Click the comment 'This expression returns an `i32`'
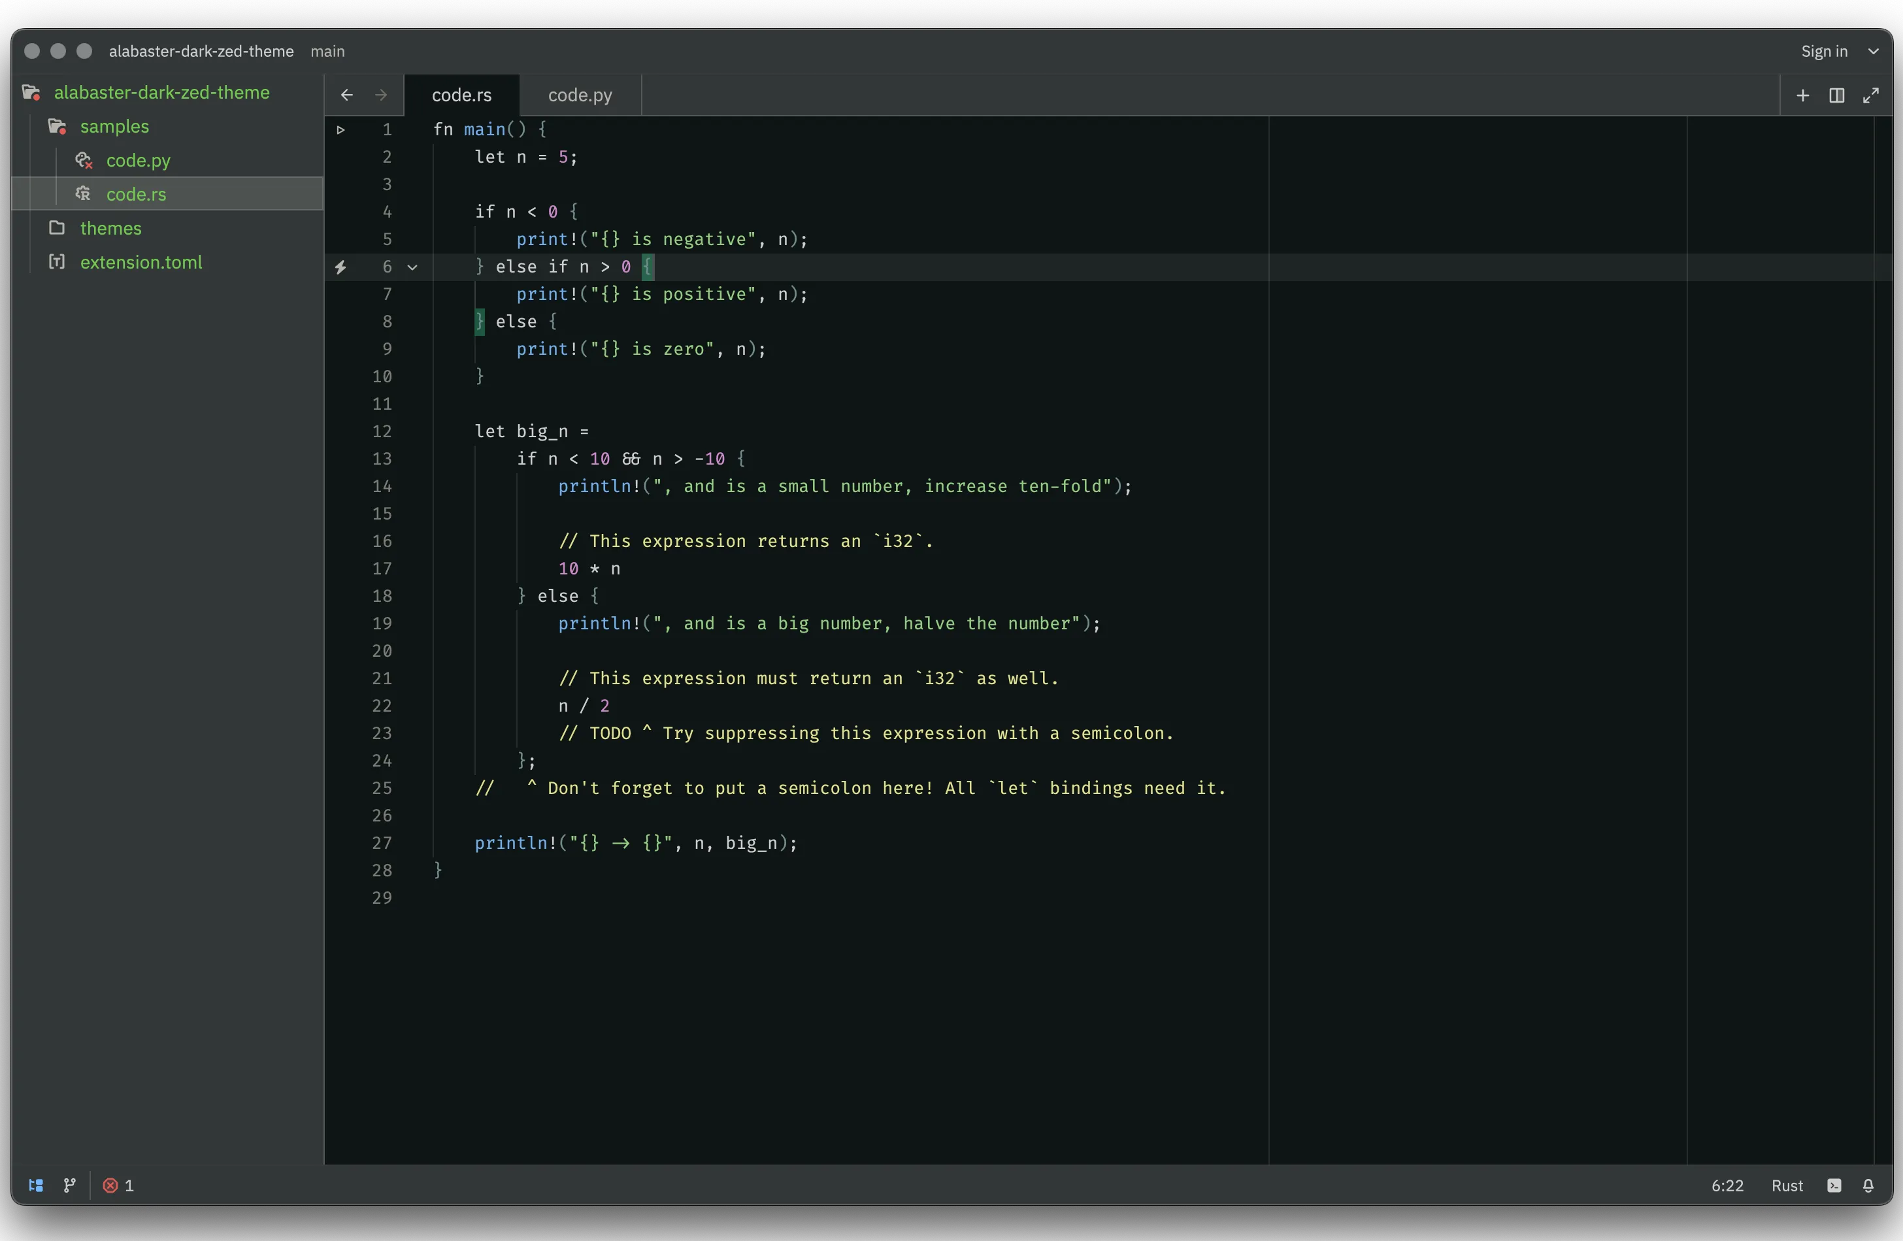The width and height of the screenshot is (1903, 1241). pos(746,541)
